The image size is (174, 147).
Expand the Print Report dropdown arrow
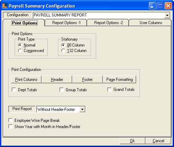point(82,109)
